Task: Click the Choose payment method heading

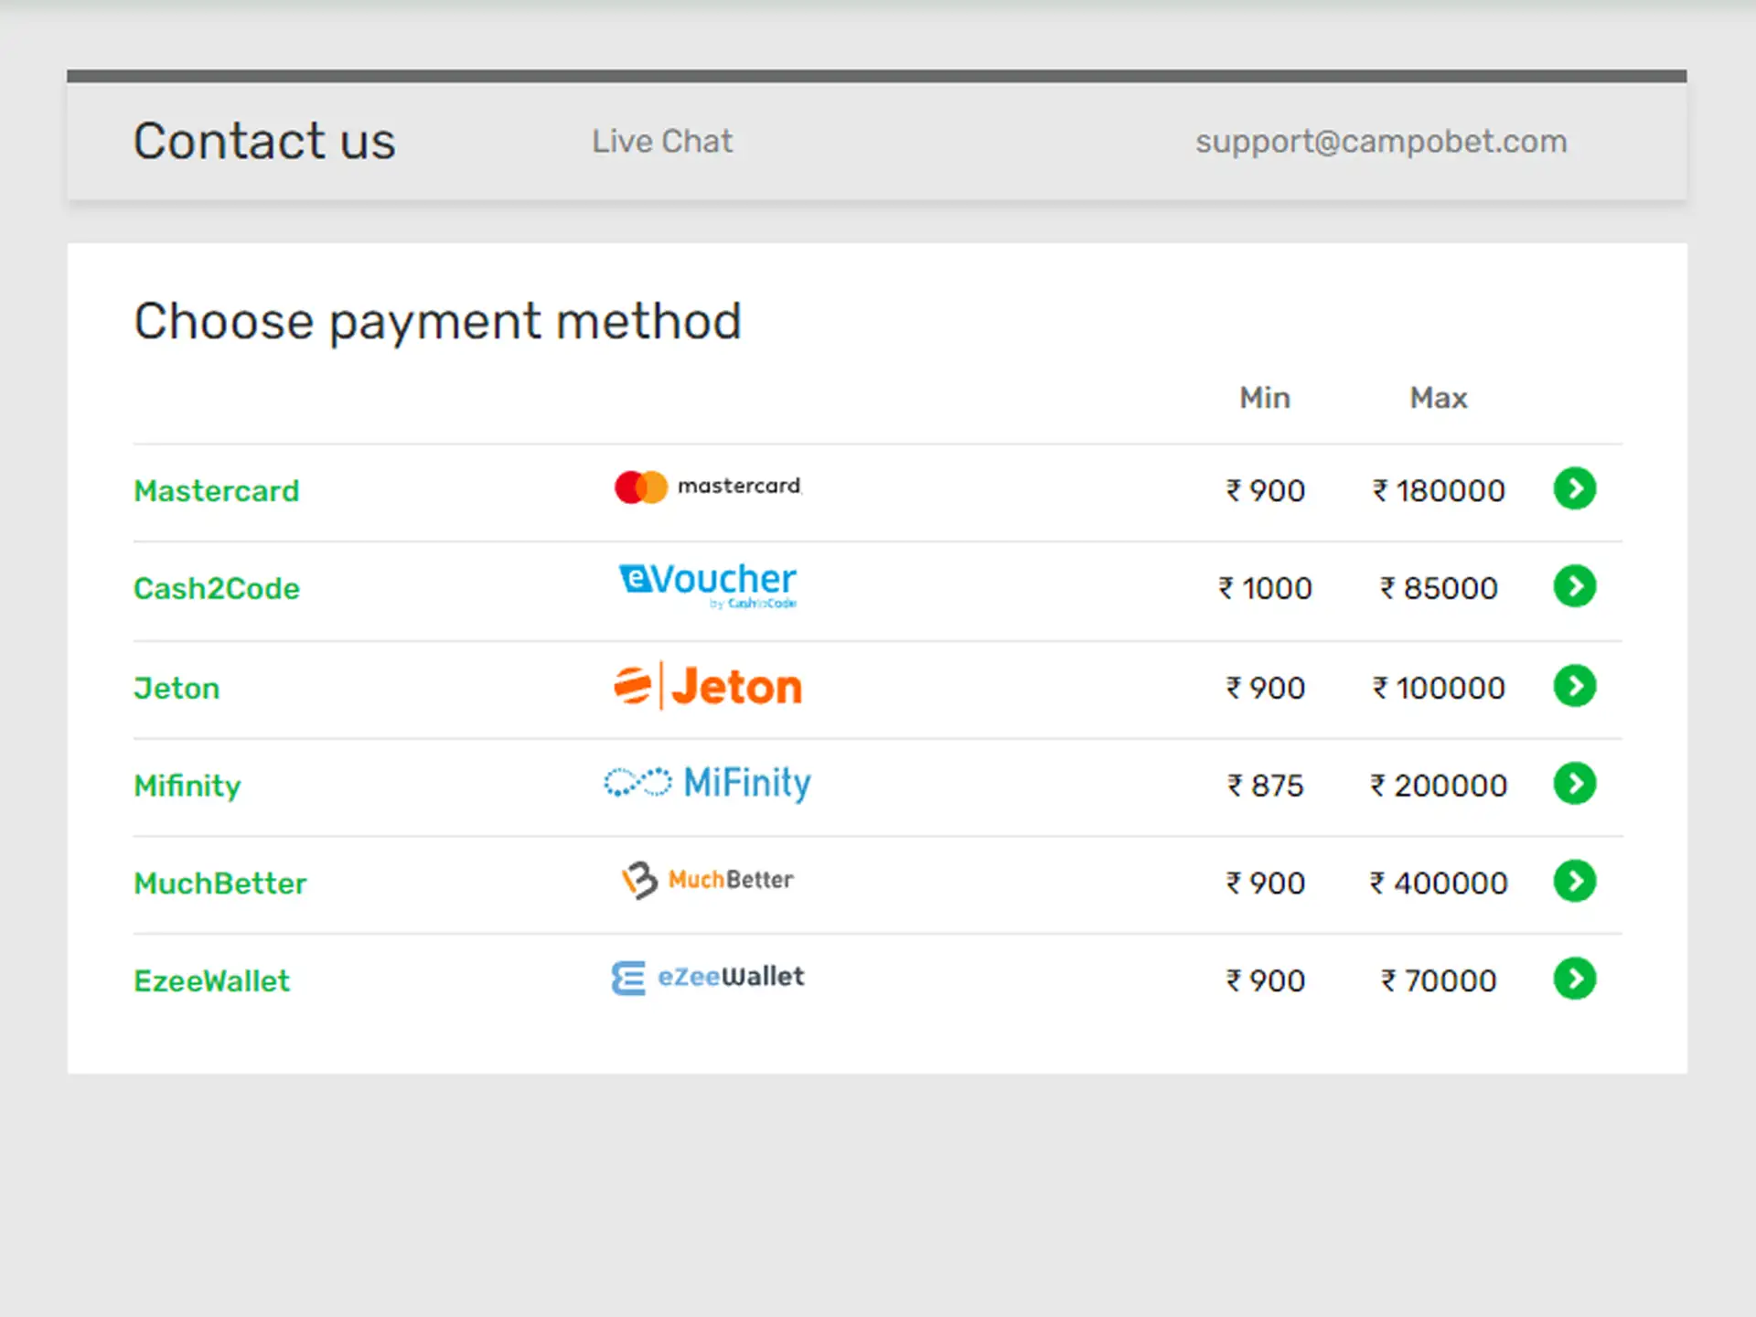Action: click(x=437, y=323)
